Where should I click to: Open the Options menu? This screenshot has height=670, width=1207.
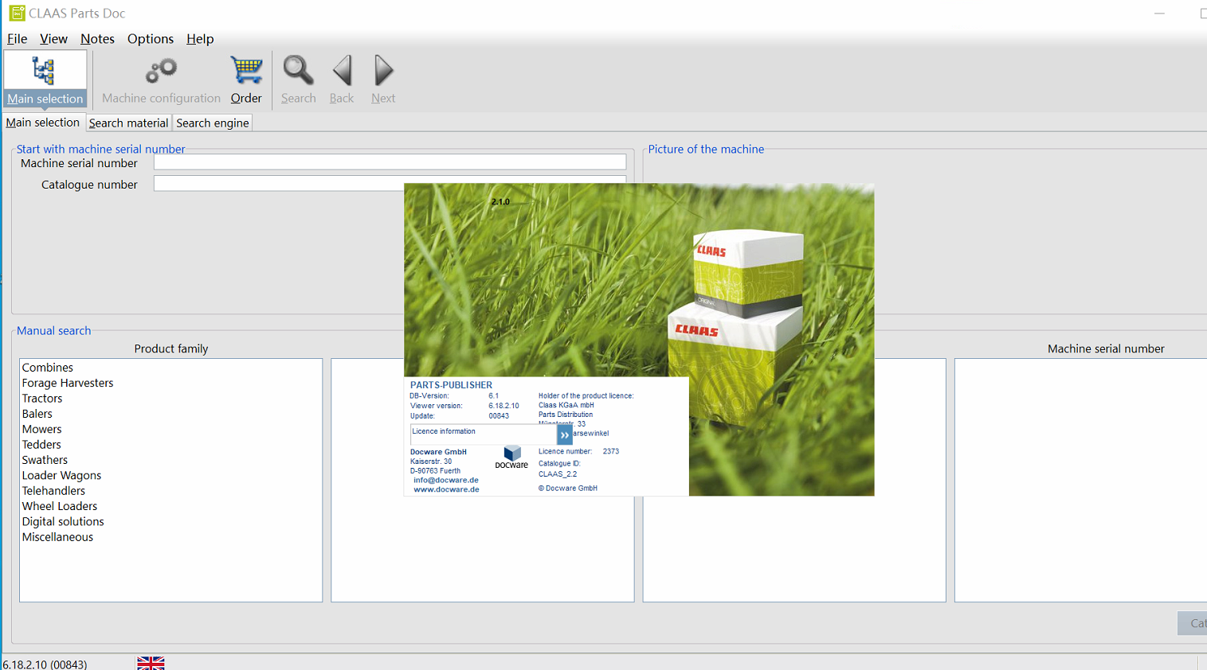click(x=150, y=38)
